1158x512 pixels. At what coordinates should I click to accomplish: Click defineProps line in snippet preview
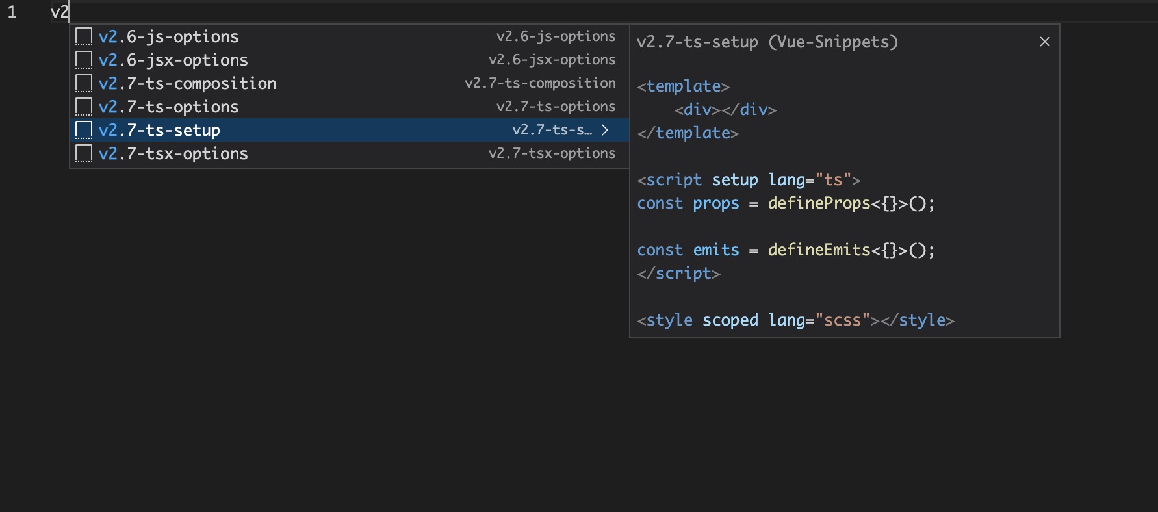click(786, 203)
